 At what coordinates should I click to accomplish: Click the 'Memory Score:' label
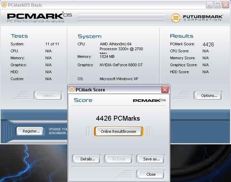[183, 58]
